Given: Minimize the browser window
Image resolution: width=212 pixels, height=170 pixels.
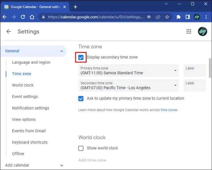Looking at the screenshot, I should tap(179, 4).
